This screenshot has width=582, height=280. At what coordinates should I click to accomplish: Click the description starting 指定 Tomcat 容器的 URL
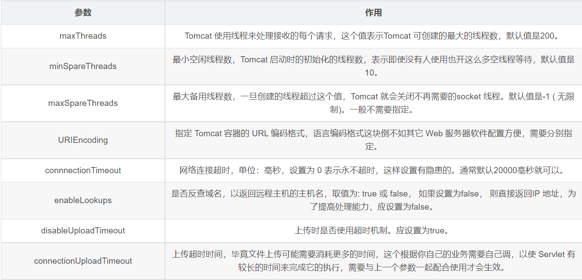[x=373, y=140]
